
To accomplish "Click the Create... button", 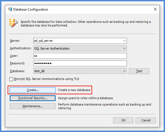I will (32, 90).
